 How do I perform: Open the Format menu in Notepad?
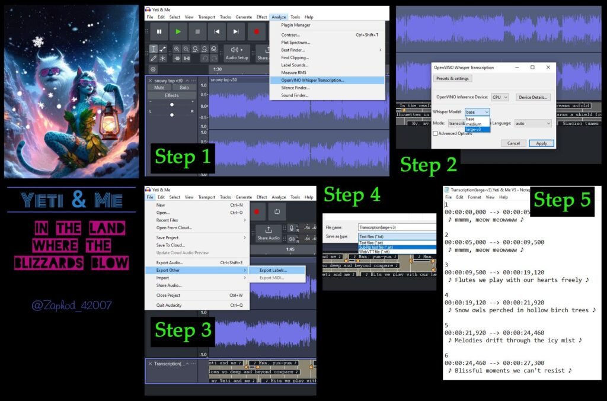click(474, 197)
